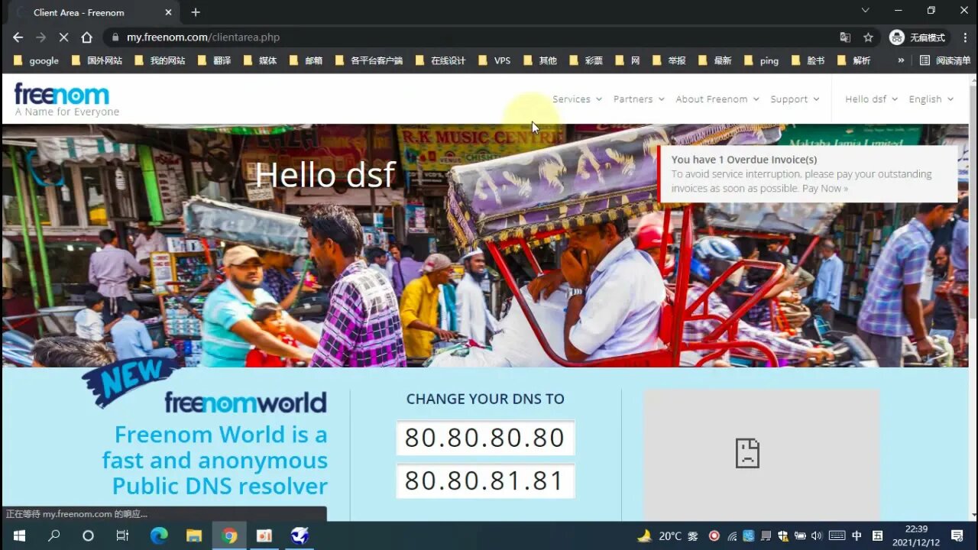Open the 我的网站 bookmark folder

(160, 60)
